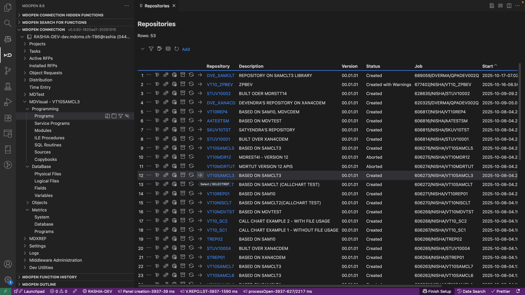Screen dimensions: 525x295
Task: Click the refresh icon beside Add
Action: [177, 49]
